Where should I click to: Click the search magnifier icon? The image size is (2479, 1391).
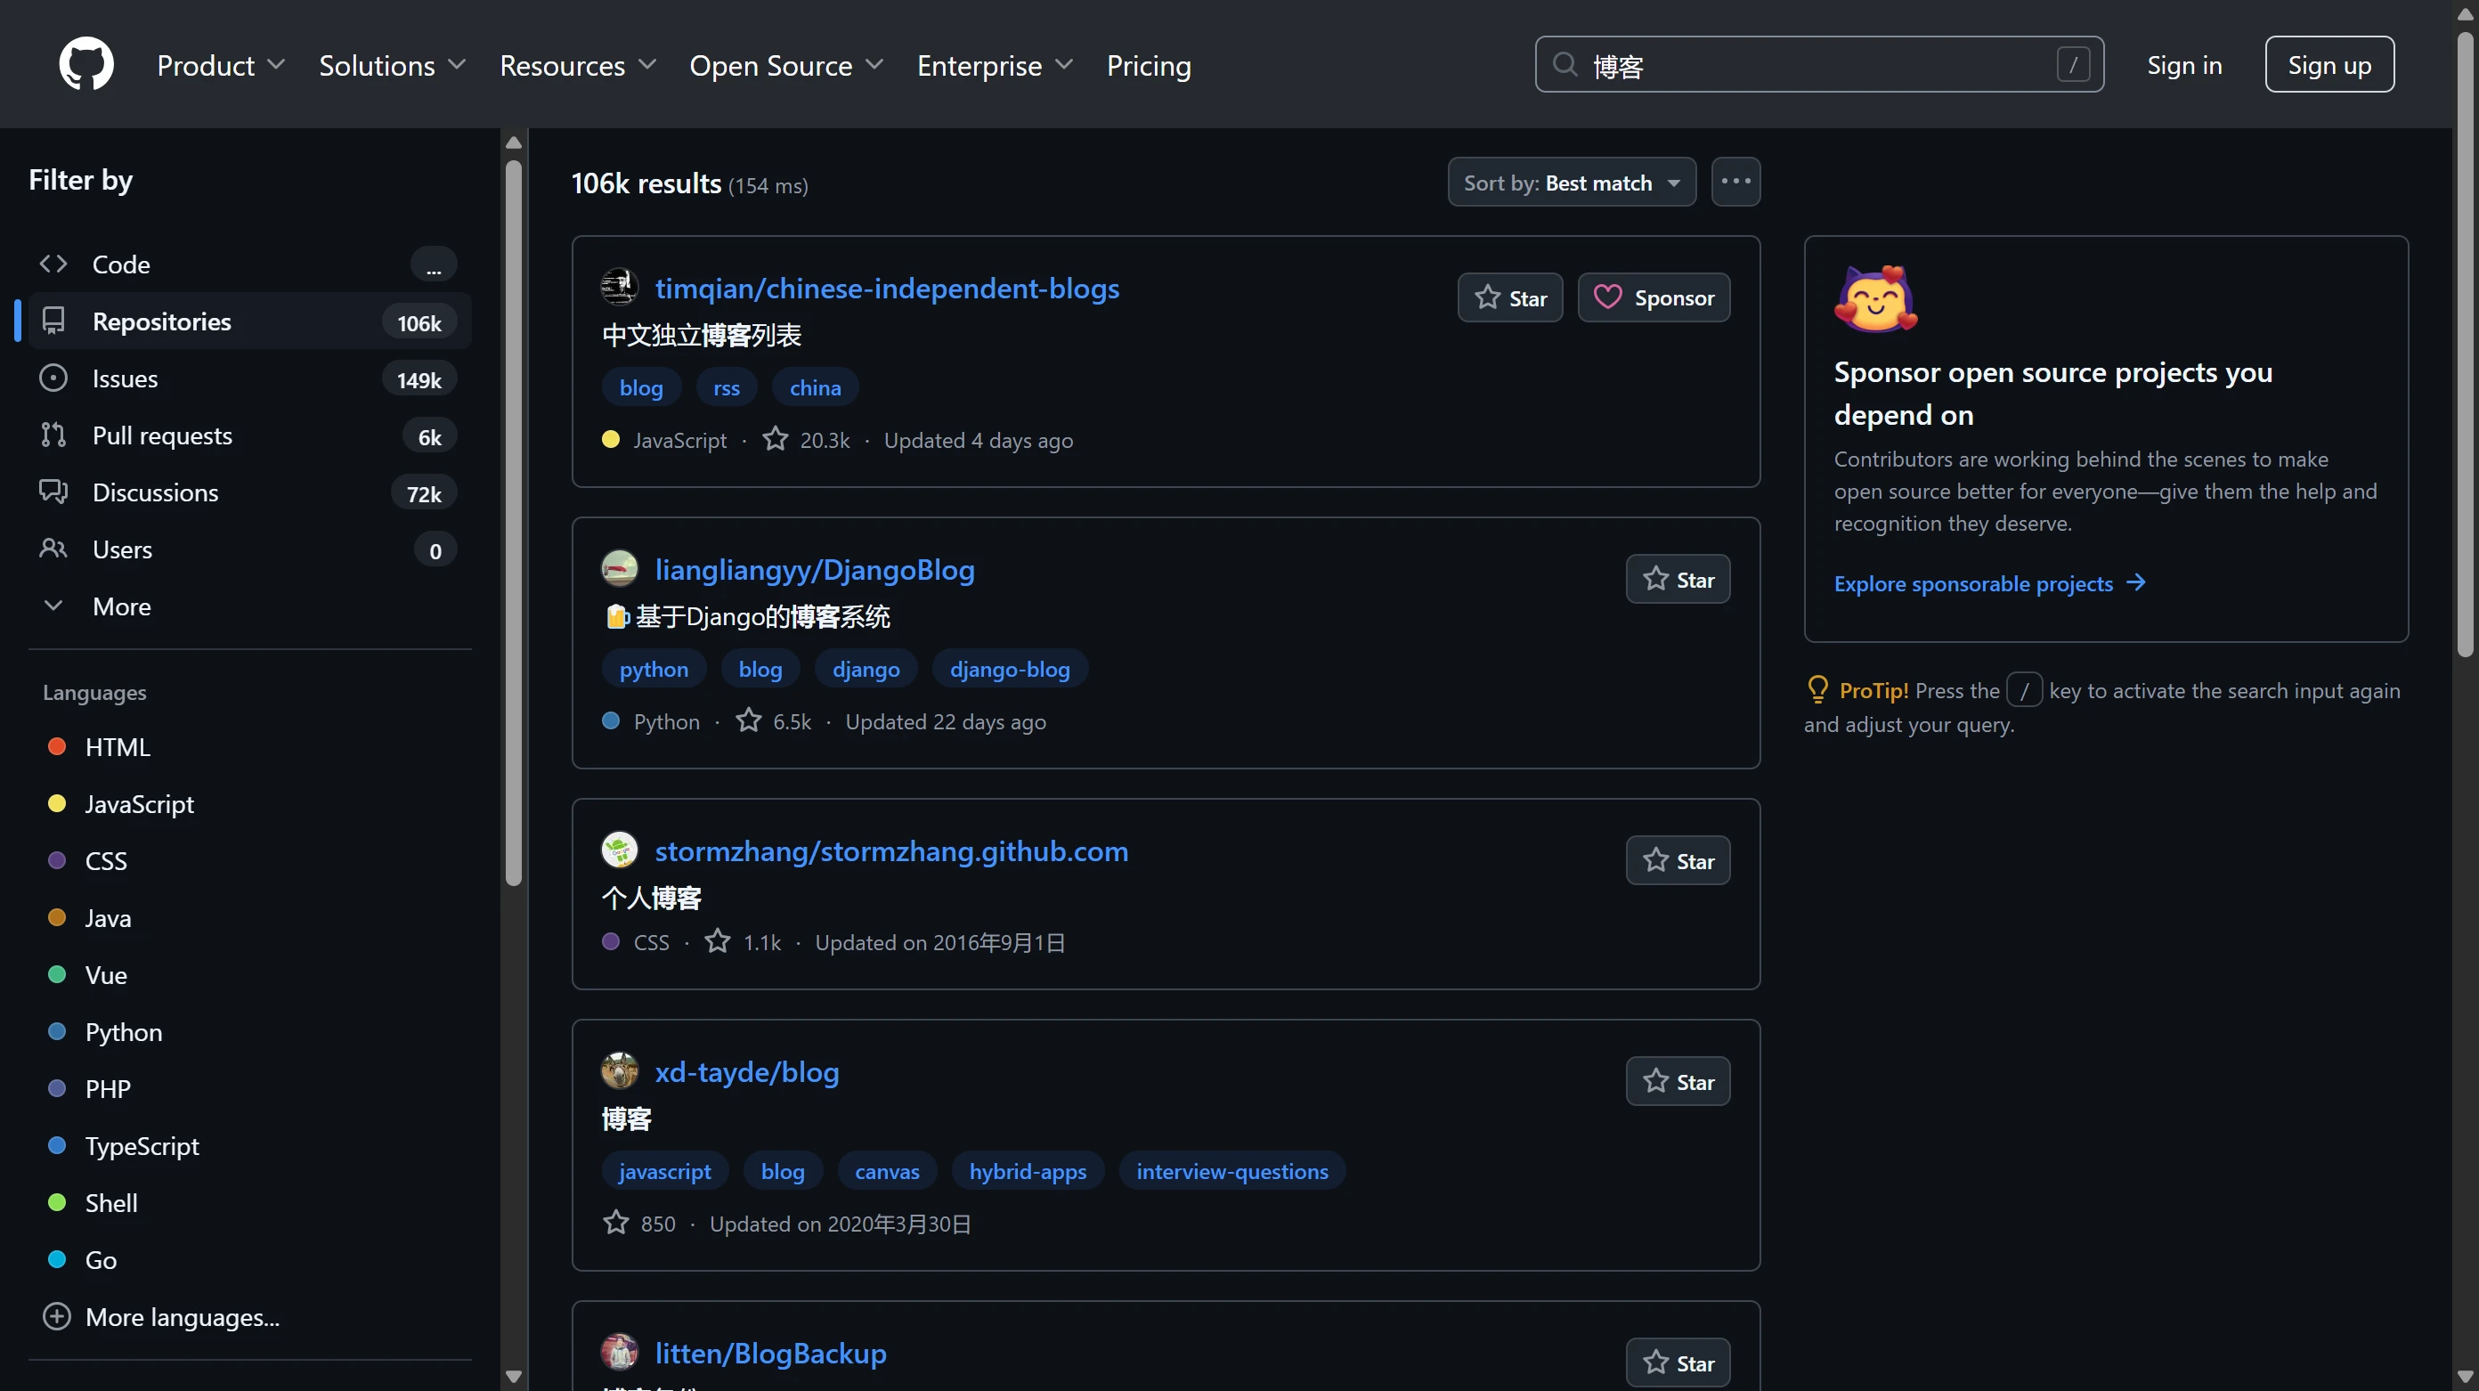1565,64
